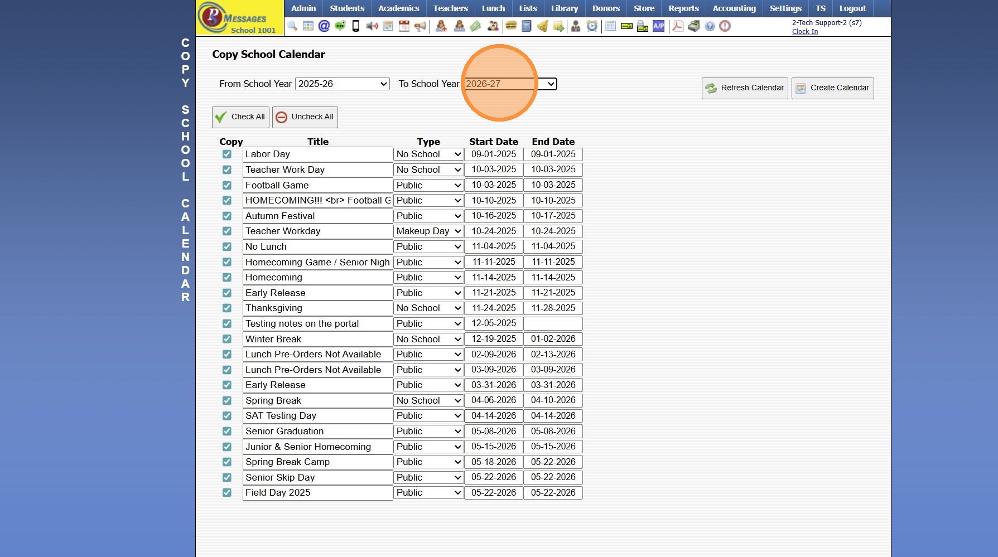Expand the Type dropdown for Senior Skip Day

point(428,477)
